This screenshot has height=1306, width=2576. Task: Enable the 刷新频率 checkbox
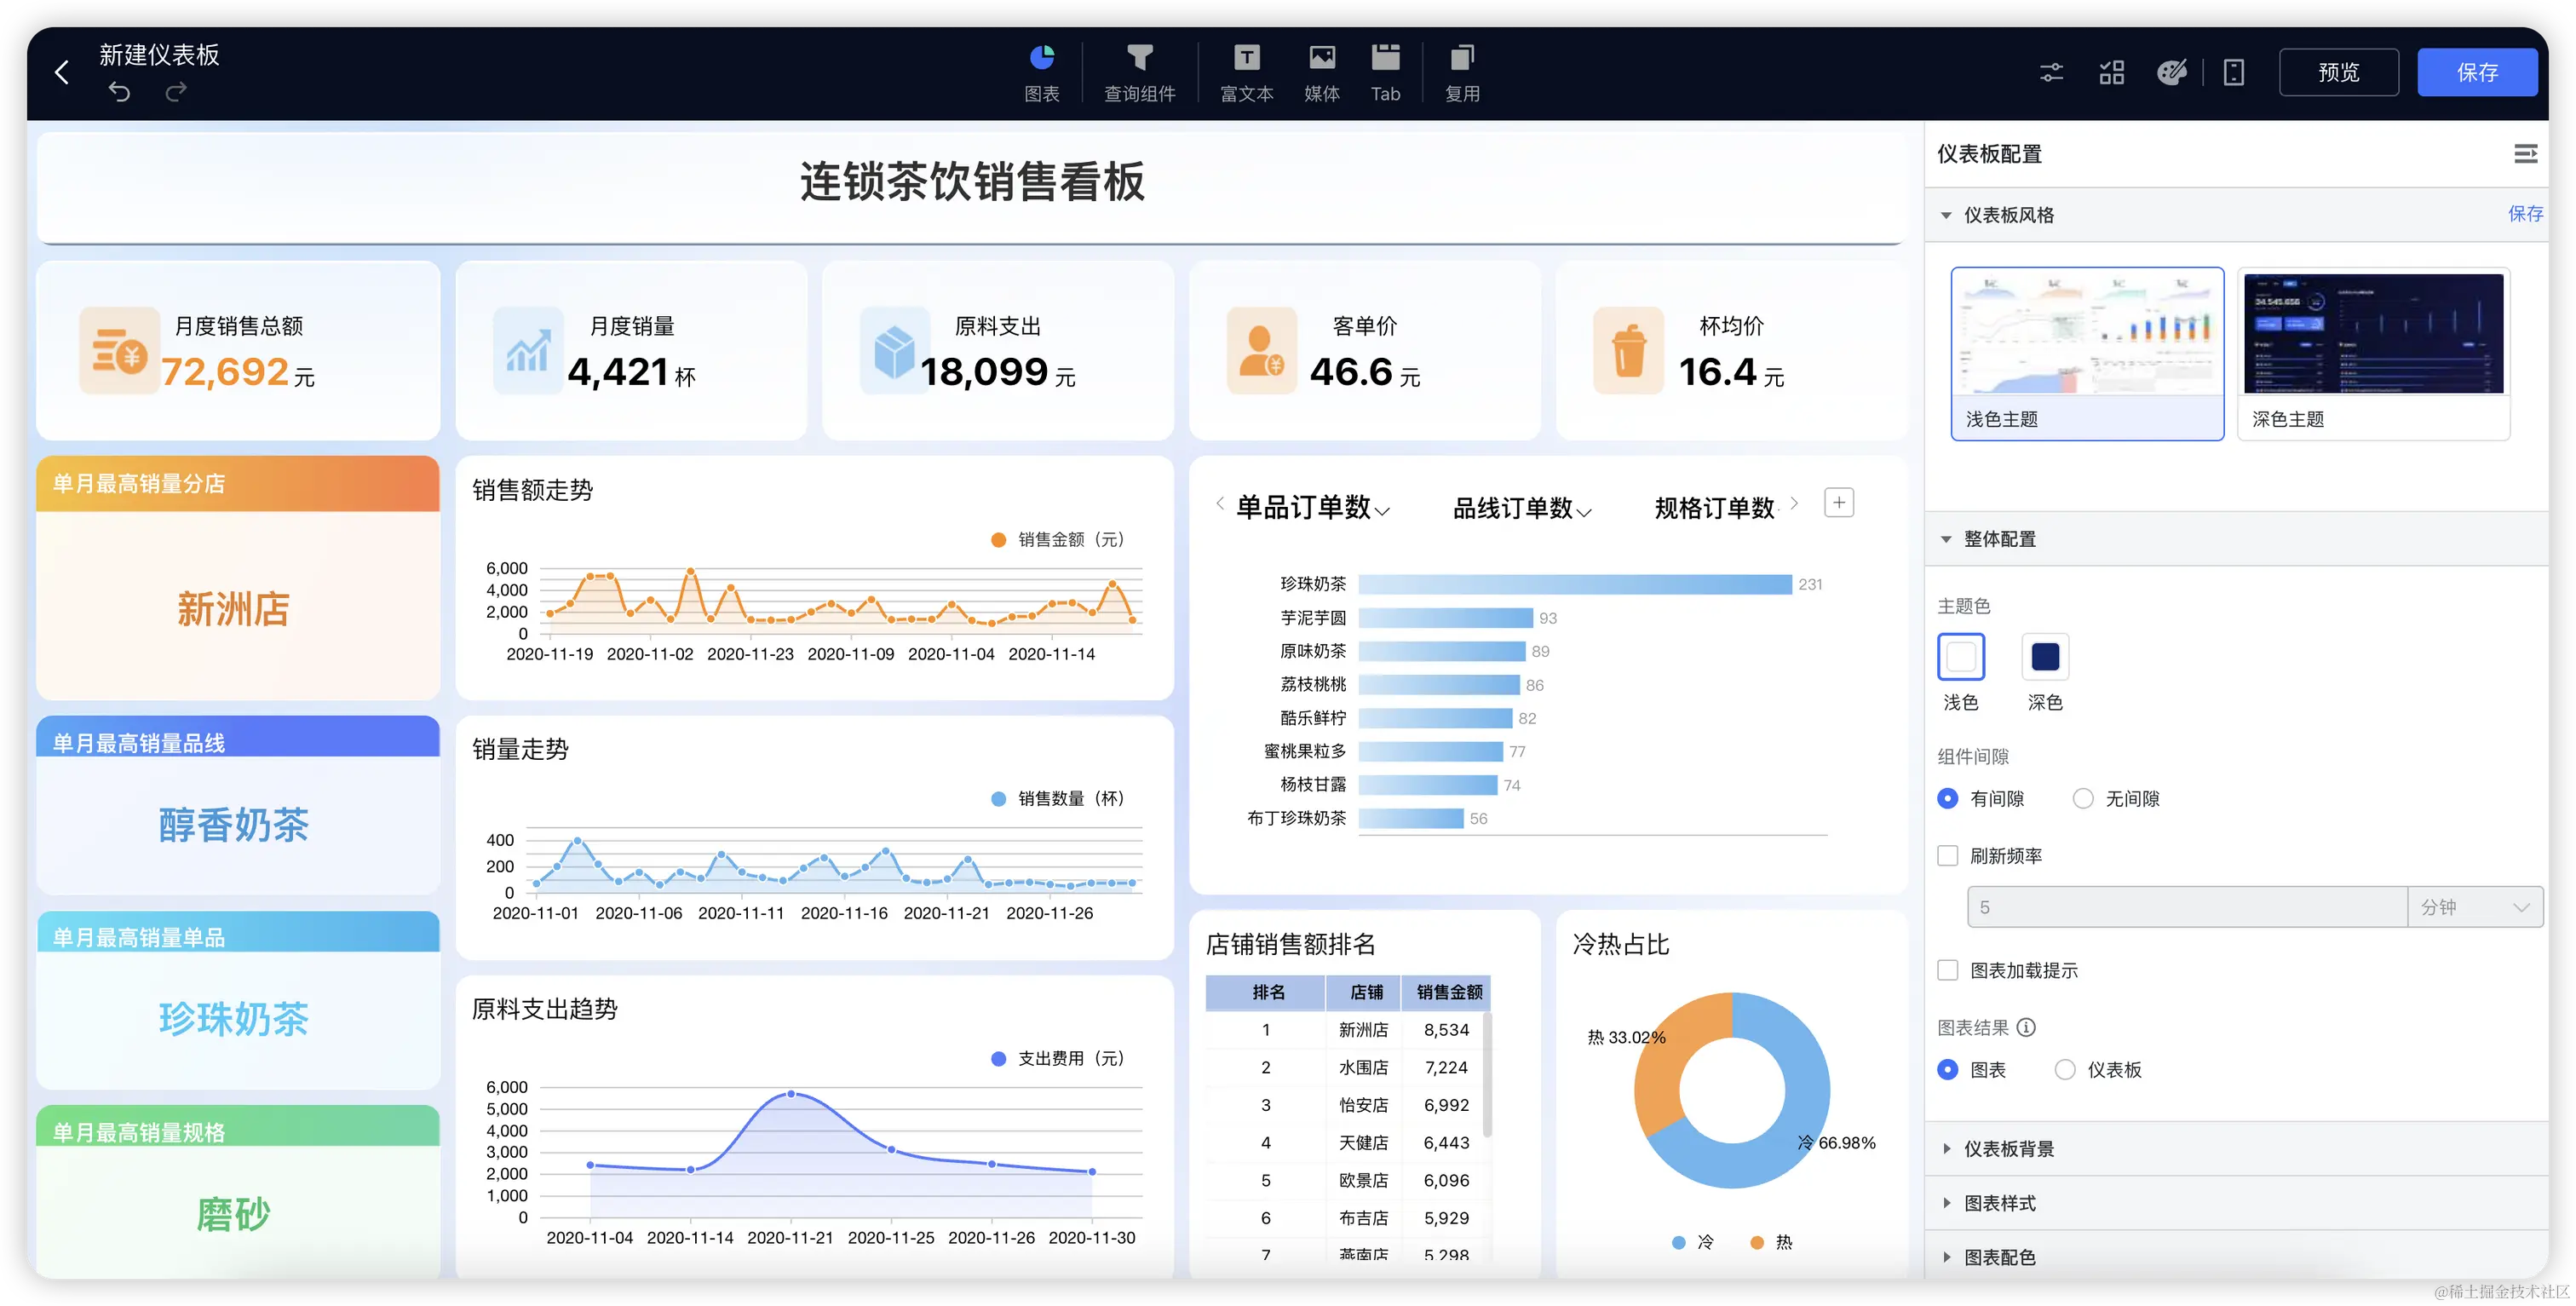point(1947,856)
